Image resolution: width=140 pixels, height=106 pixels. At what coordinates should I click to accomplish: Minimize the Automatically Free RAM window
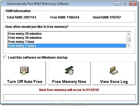click(x=117, y=4)
